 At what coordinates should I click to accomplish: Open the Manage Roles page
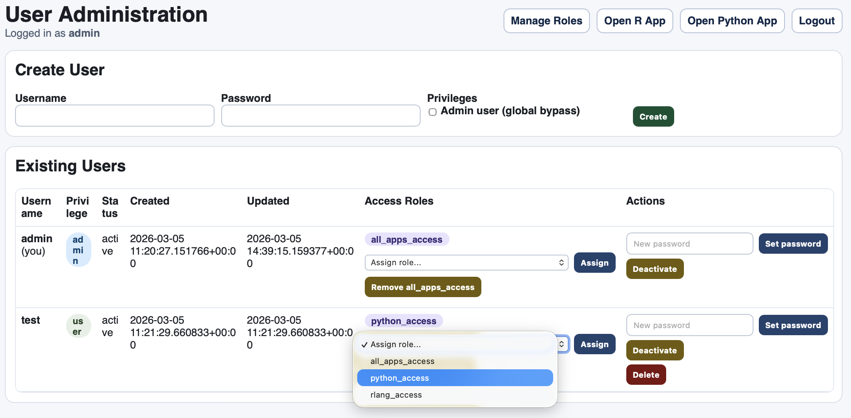tap(547, 20)
